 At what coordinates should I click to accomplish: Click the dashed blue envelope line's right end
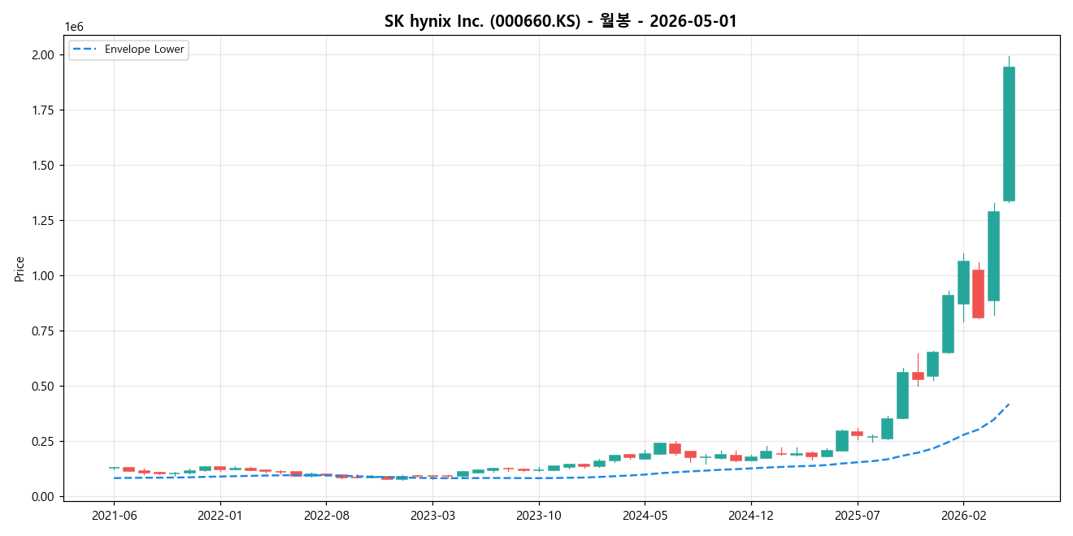pos(1009,404)
